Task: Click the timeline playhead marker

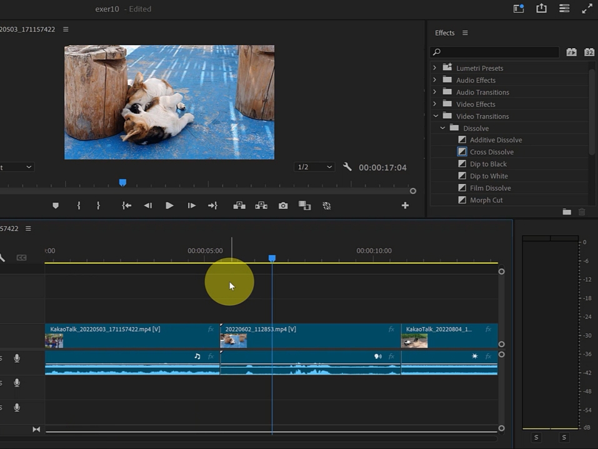Action: click(272, 258)
